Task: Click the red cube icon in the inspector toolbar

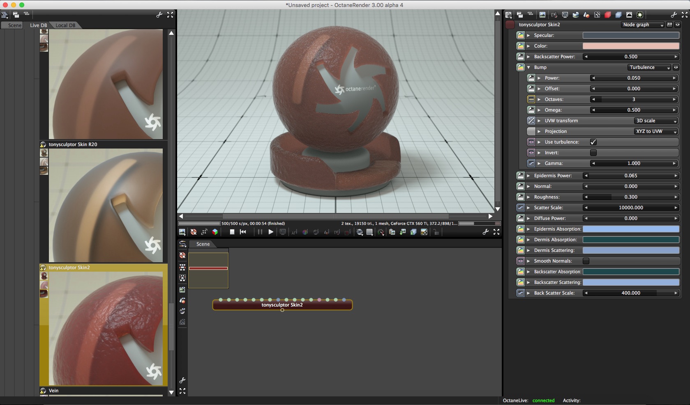Action: 608,15
